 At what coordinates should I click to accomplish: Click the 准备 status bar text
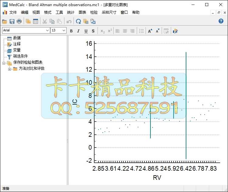tap(6, 189)
